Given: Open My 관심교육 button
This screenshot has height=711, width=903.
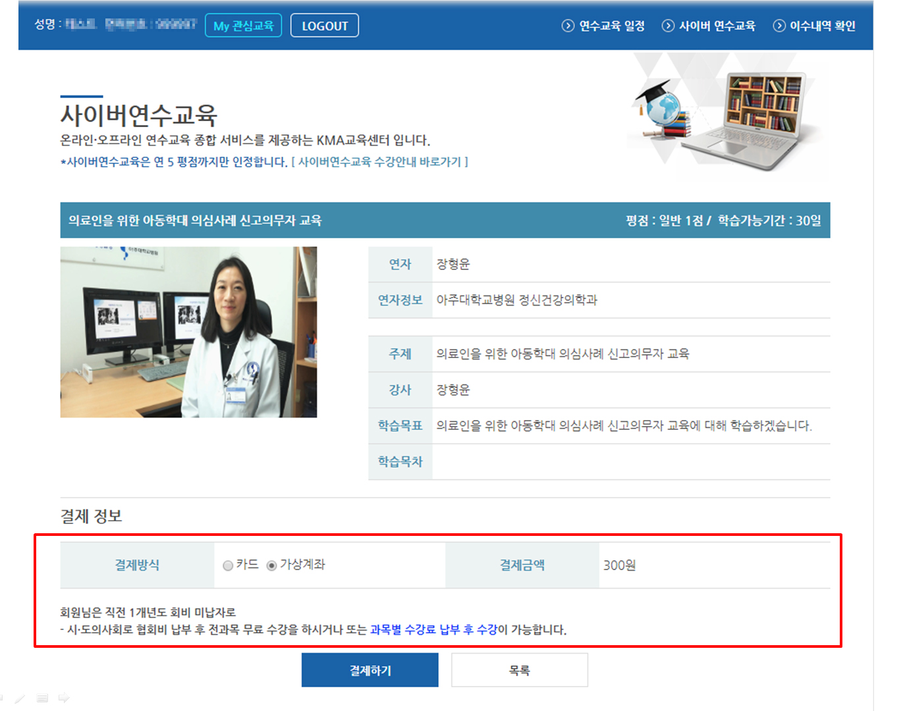Looking at the screenshot, I should [x=243, y=26].
